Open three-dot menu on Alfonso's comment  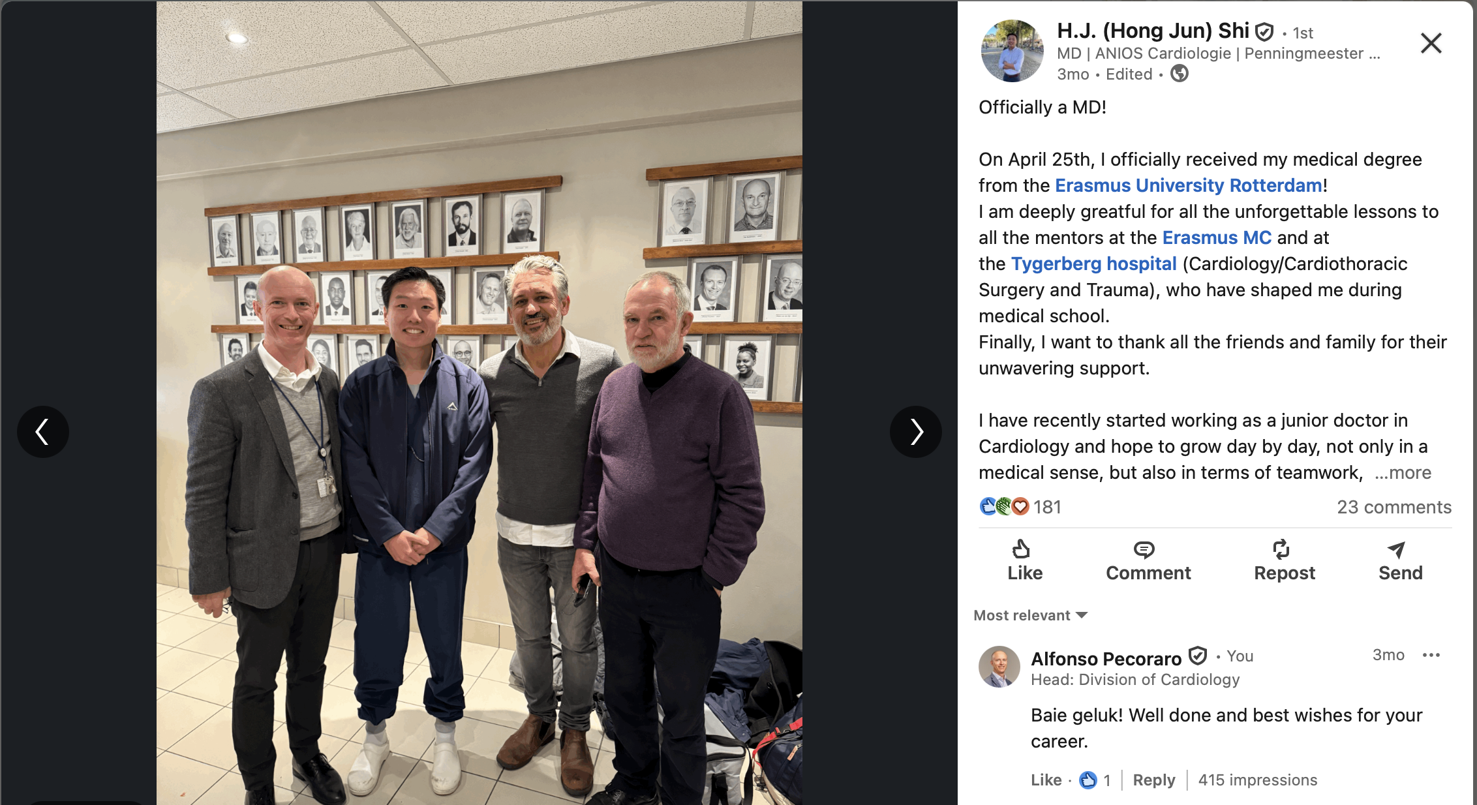[x=1431, y=655]
